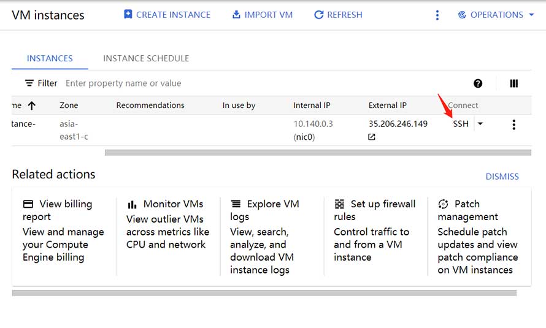Click the In use by column header
The width and height of the screenshot is (546, 328).
[x=239, y=105]
